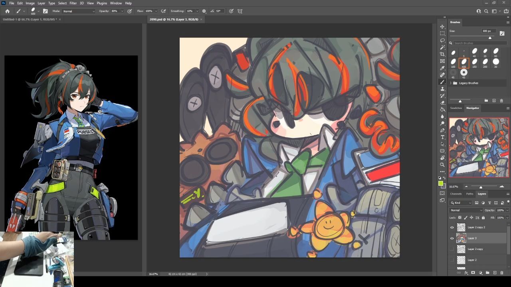The width and height of the screenshot is (511, 287).
Task: Toggle pressure for size
Action: [x=231, y=11]
